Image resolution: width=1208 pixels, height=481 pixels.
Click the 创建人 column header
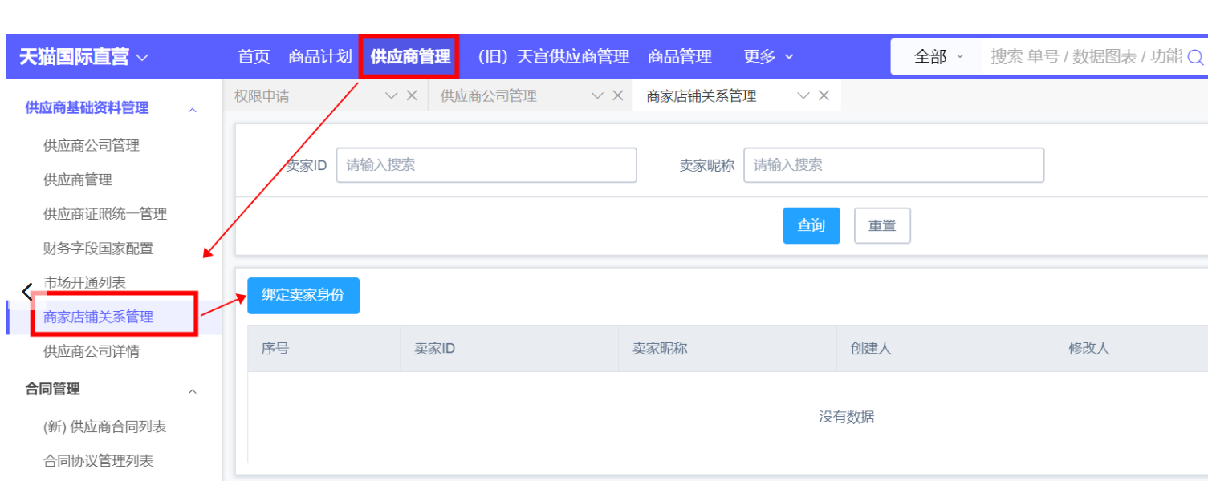(x=871, y=349)
